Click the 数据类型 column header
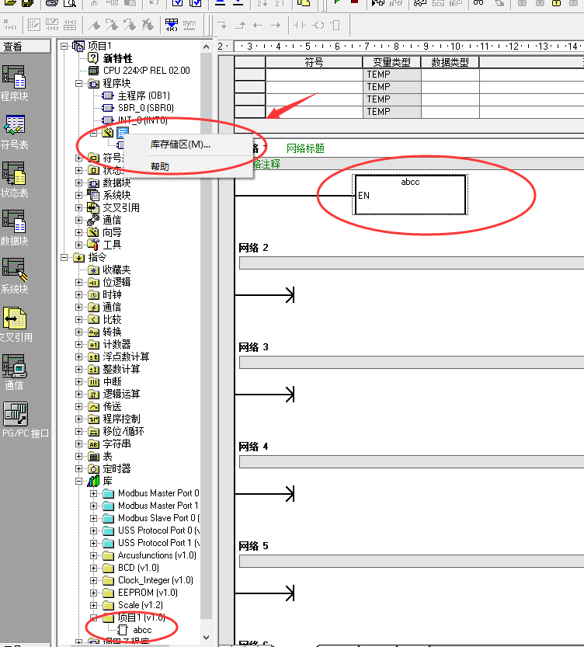Screen dimensions: 584x647 click(x=450, y=62)
